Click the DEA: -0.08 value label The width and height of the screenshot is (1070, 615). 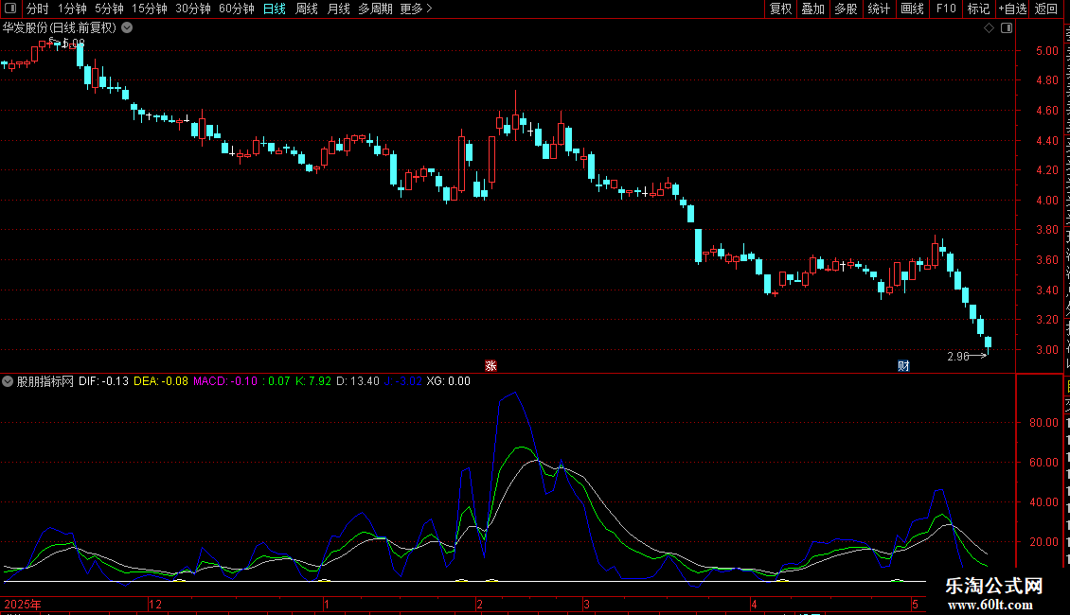161,381
